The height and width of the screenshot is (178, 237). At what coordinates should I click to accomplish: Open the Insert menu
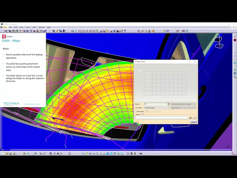(28, 27)
